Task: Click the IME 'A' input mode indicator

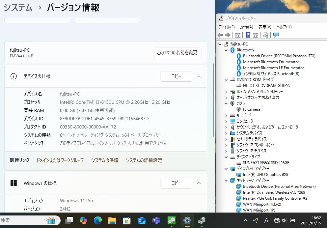Action: click(266, 220)
